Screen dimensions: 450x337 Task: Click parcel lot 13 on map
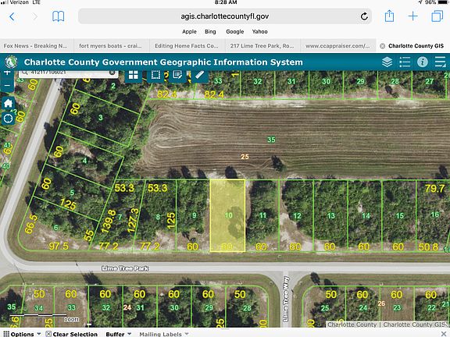331,215
